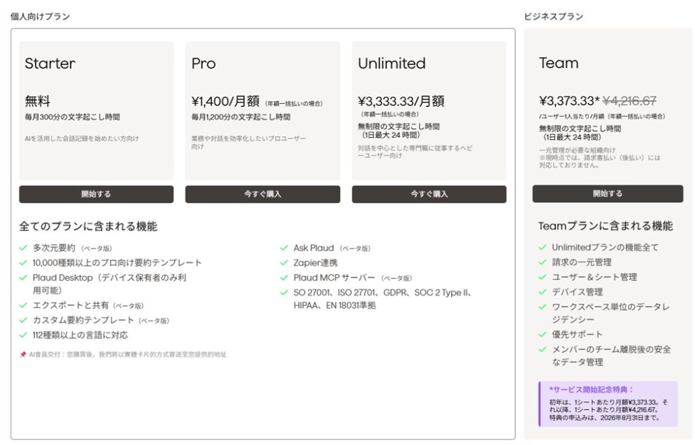This screenshot has height=445, width=695.
Task: Click 毎月300分の文字起こし時間 text
Action: pos(72,117)
